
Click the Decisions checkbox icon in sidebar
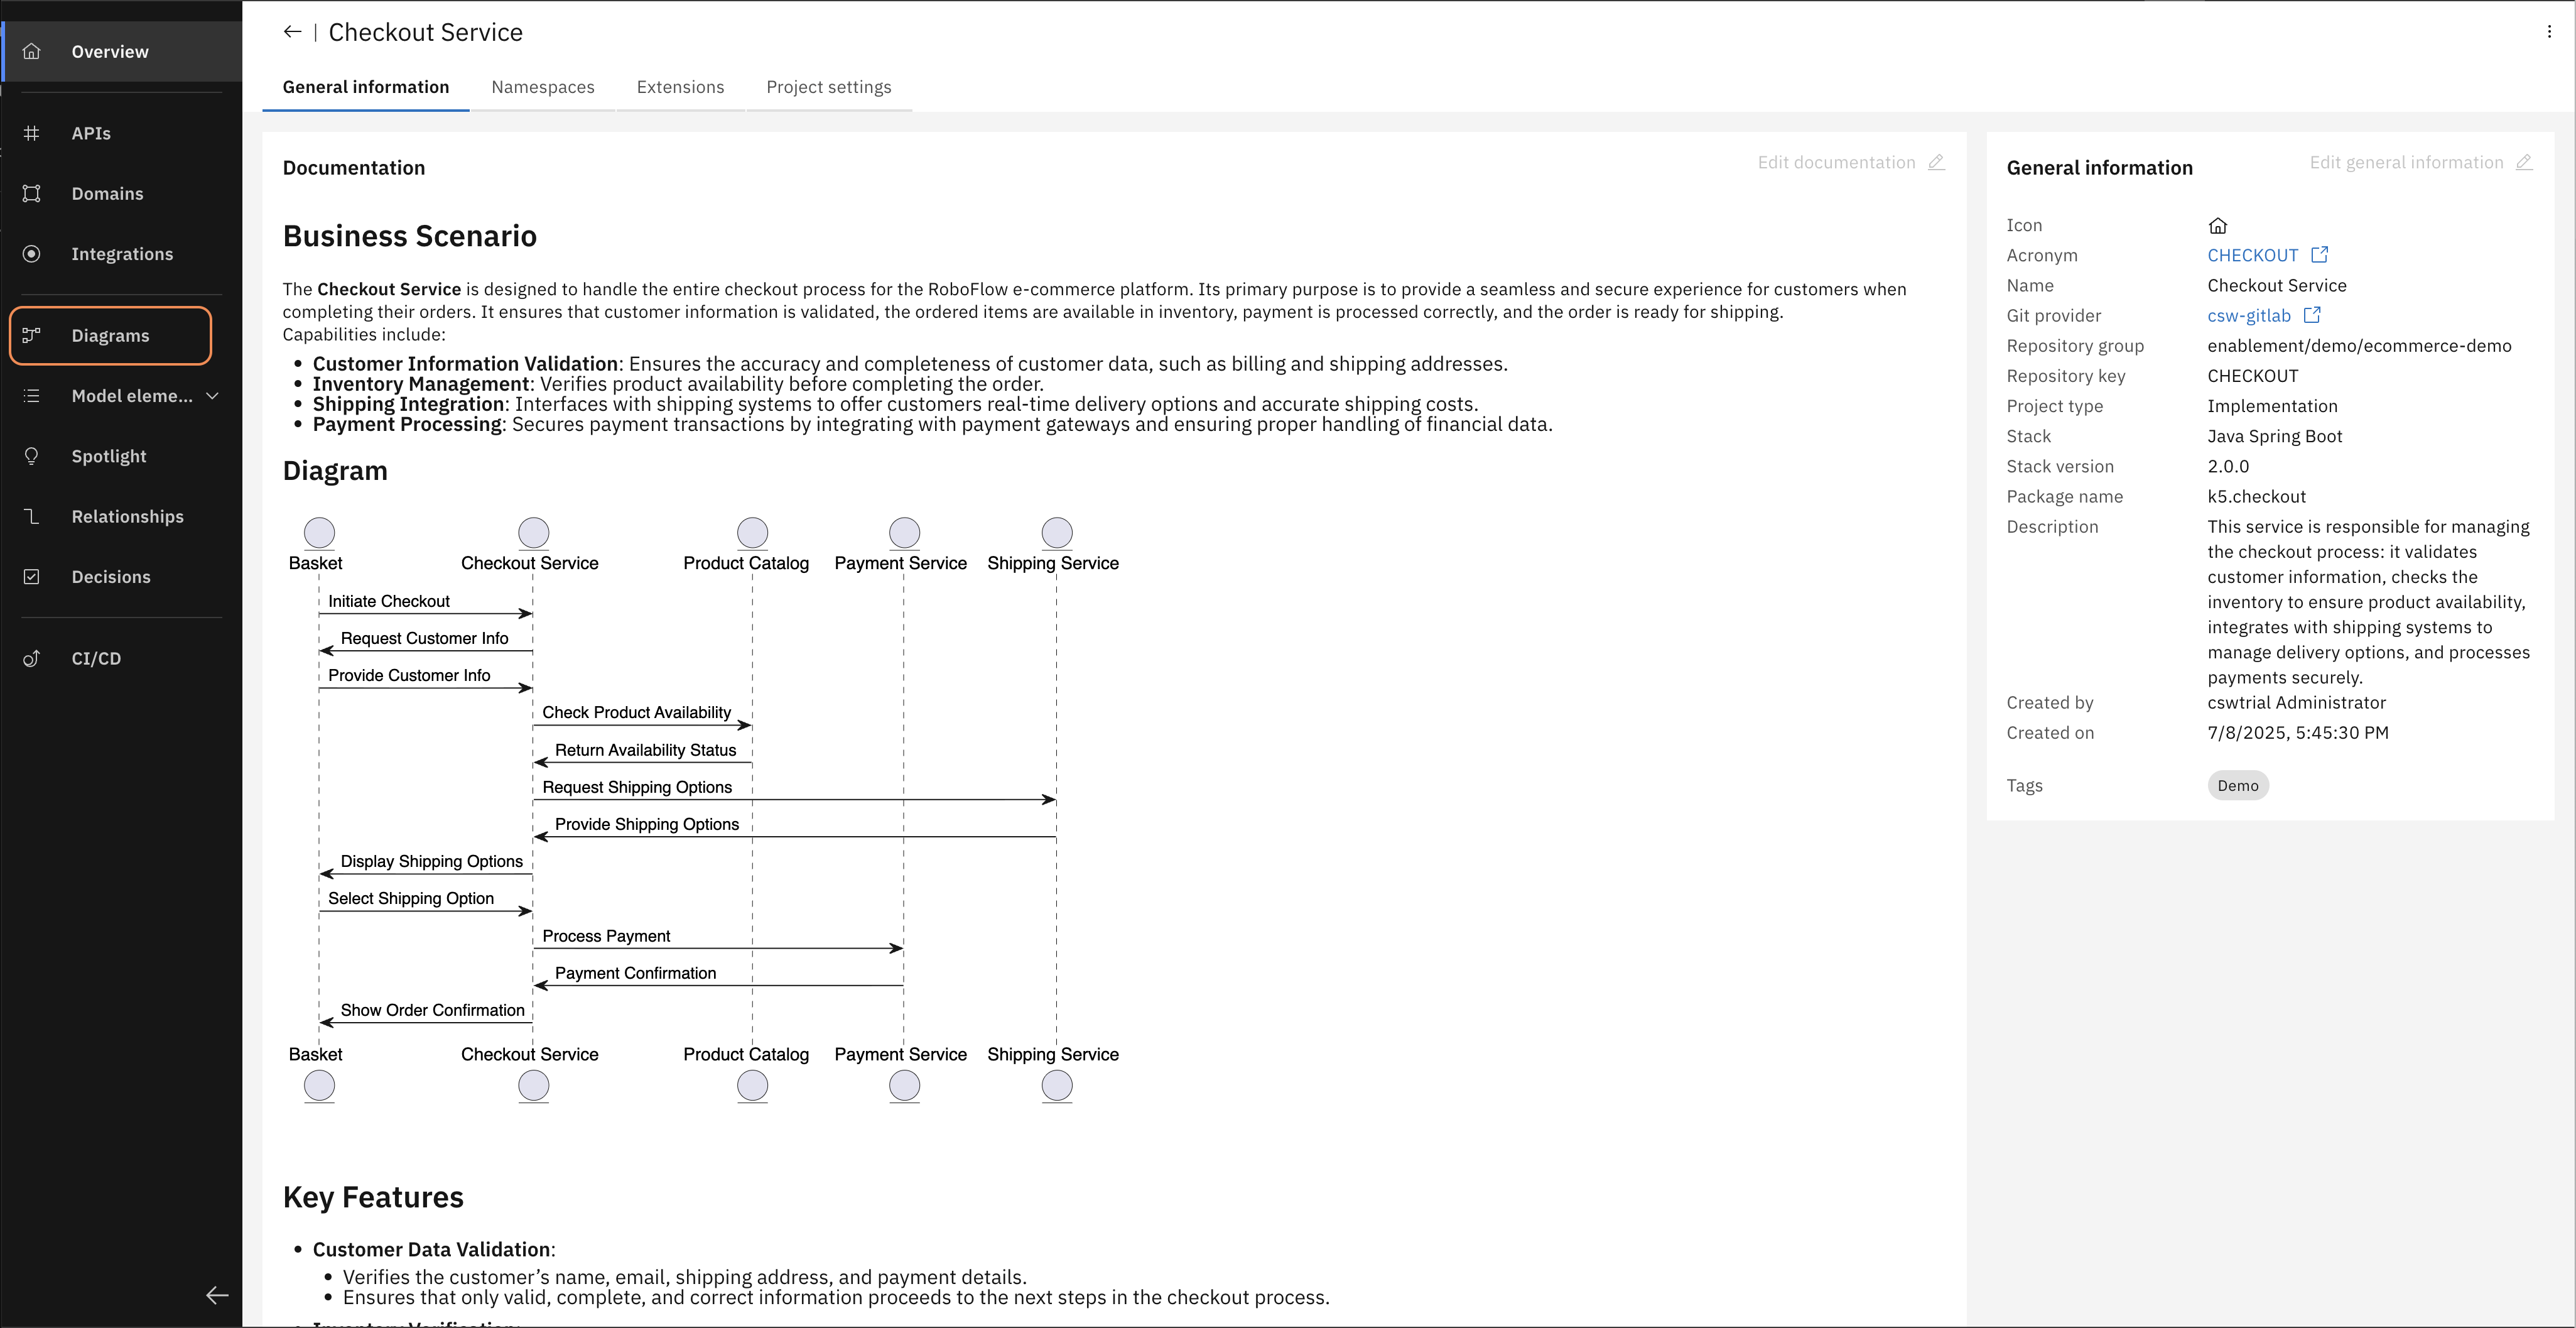32,577
